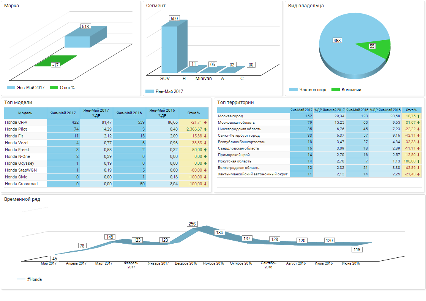Click green up arrow in Москва город row
The width and height of the screenshot is (426, 301).
point(418,116)
